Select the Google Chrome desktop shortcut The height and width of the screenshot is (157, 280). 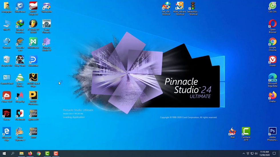click(273, 44)
